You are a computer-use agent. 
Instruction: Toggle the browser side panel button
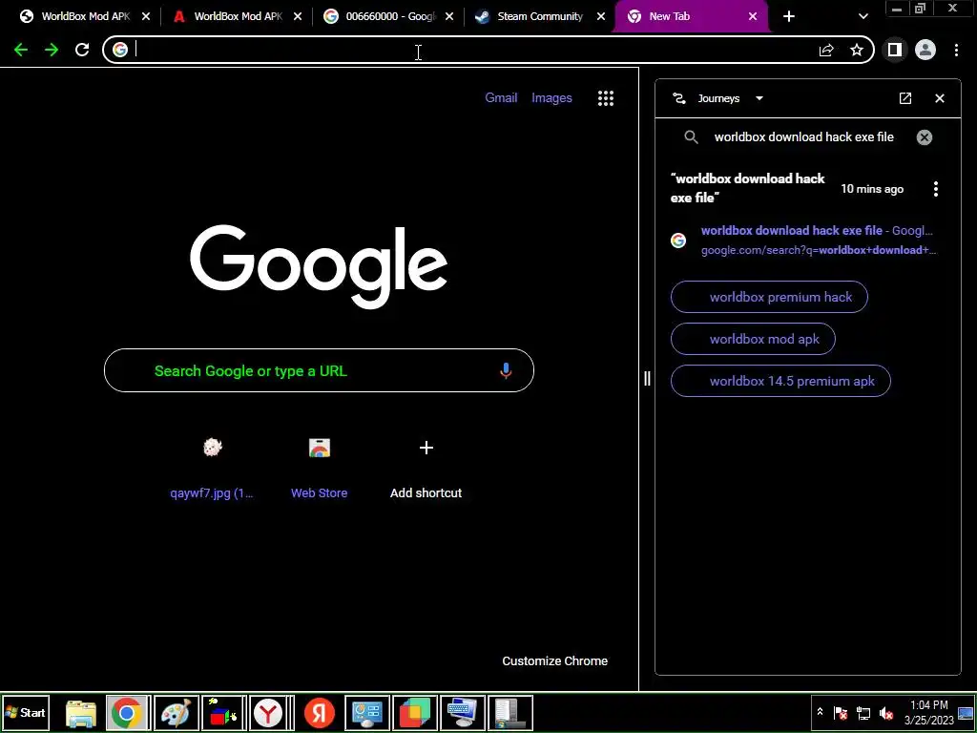pos(895,50)
